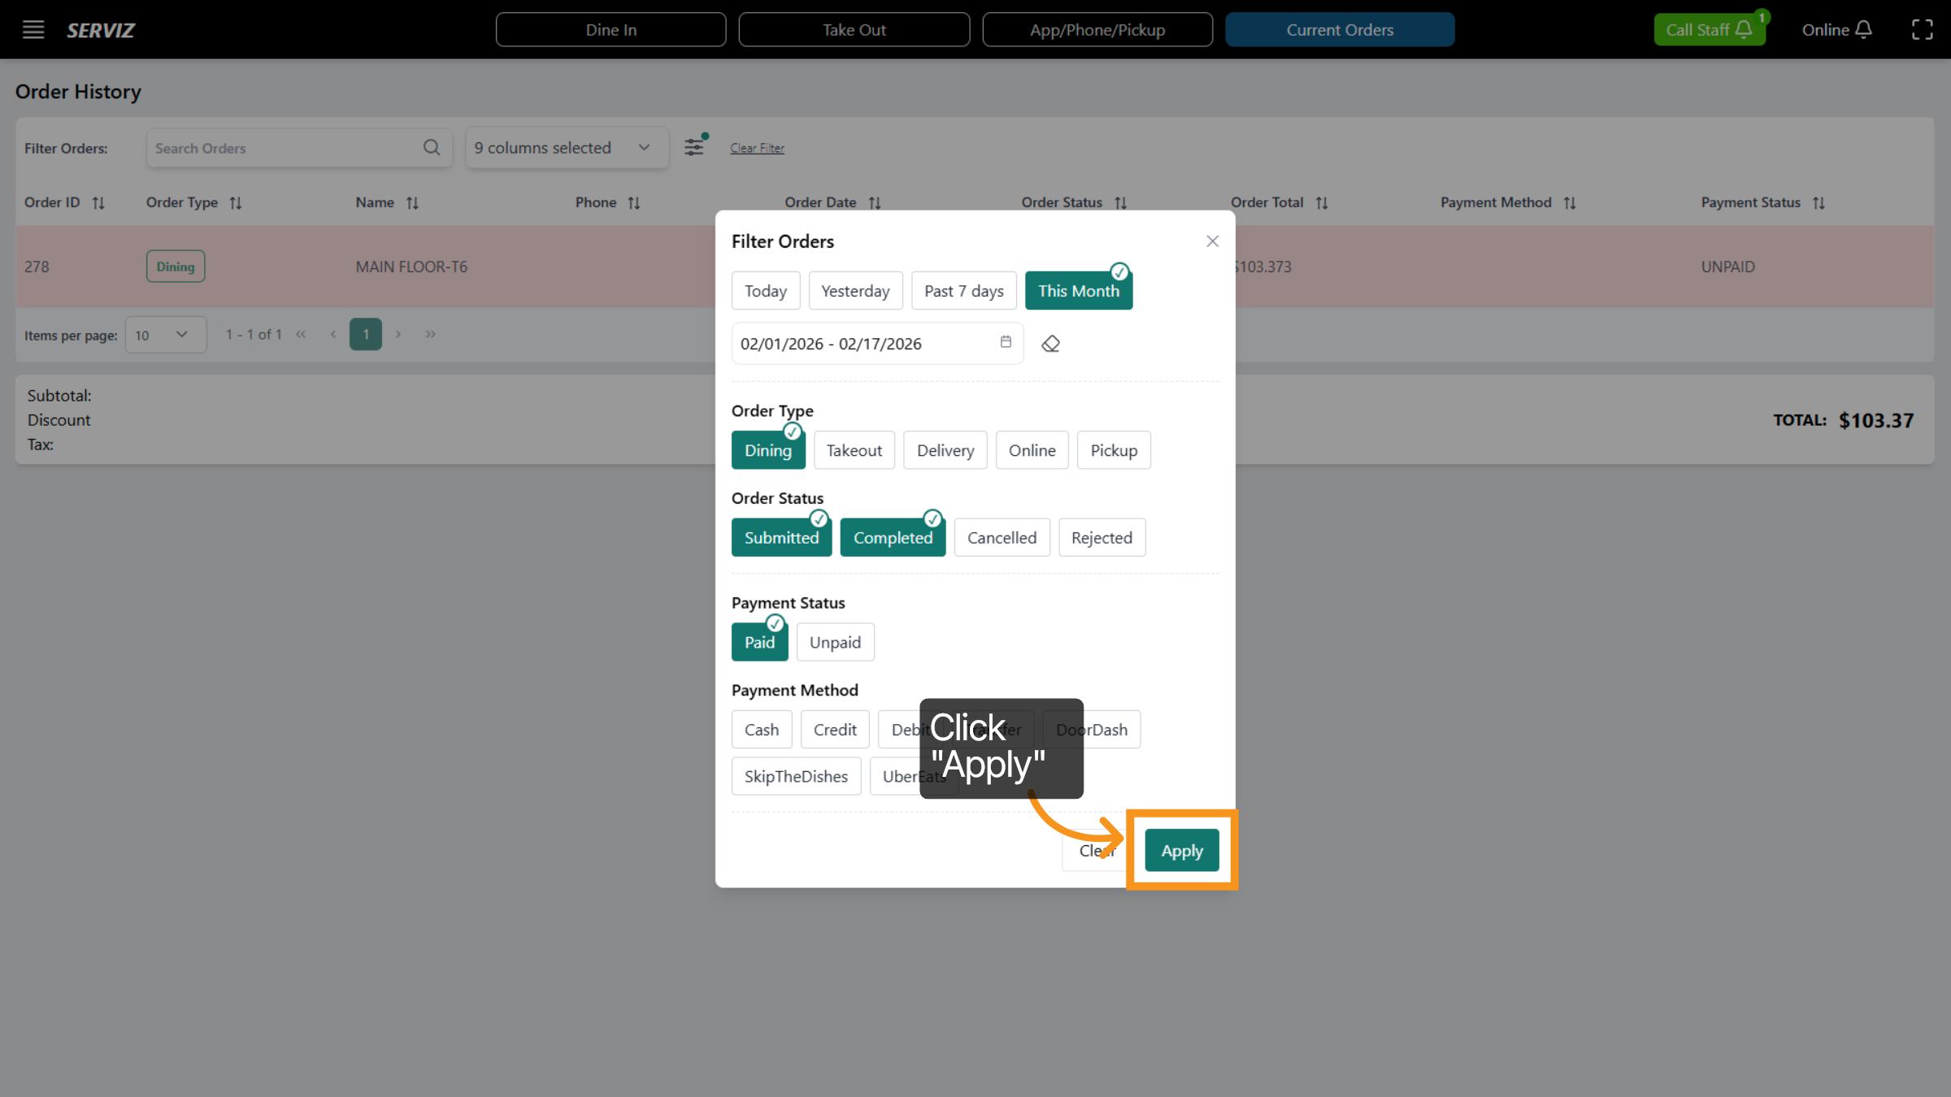Click the Apply button
The height and width of the screenshot is (1097, 1951).
(1181, 851)
